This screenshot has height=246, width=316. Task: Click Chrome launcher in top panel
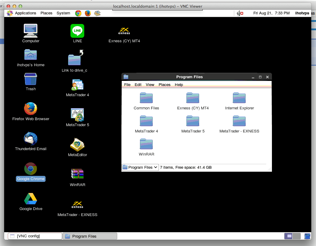click(x=78, y=13)
